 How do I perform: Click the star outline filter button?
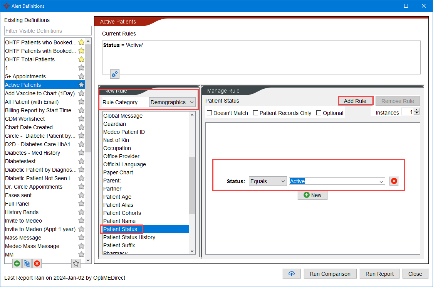click(x=76, y=263)
